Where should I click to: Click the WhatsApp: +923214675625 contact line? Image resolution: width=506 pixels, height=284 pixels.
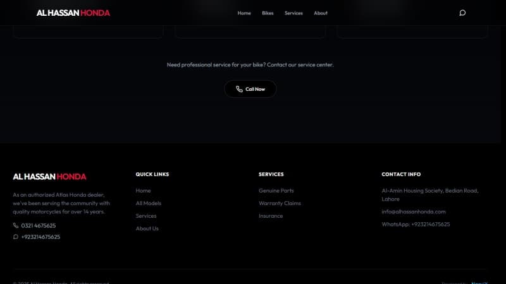[x=416, y=224]
